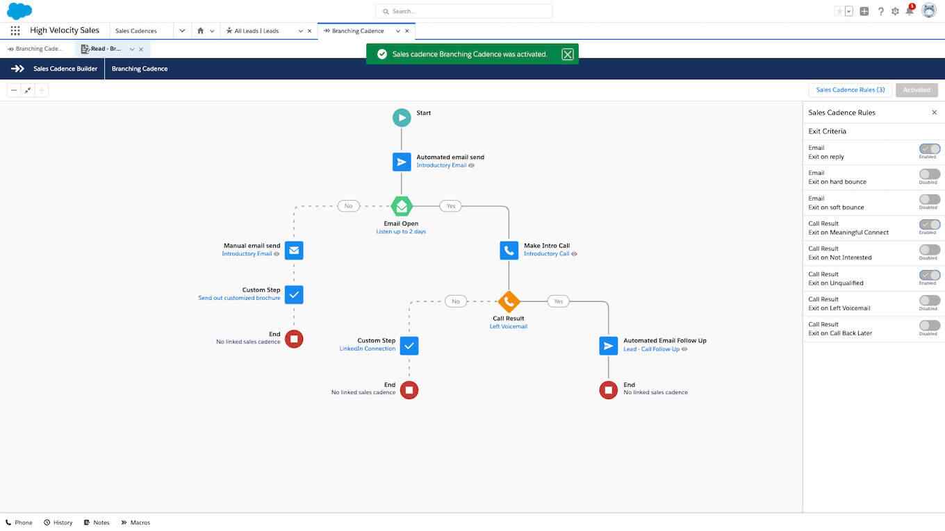Select the Make Intro Call phone icon

click(x=509, y=250)
